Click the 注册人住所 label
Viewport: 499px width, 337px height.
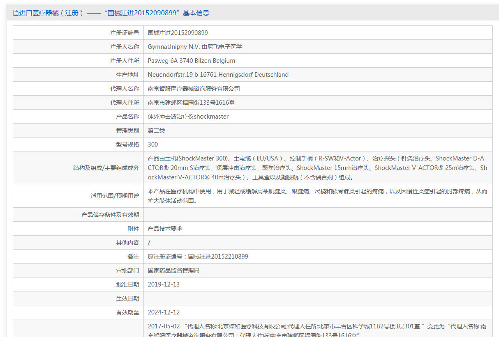pos(125,61)
